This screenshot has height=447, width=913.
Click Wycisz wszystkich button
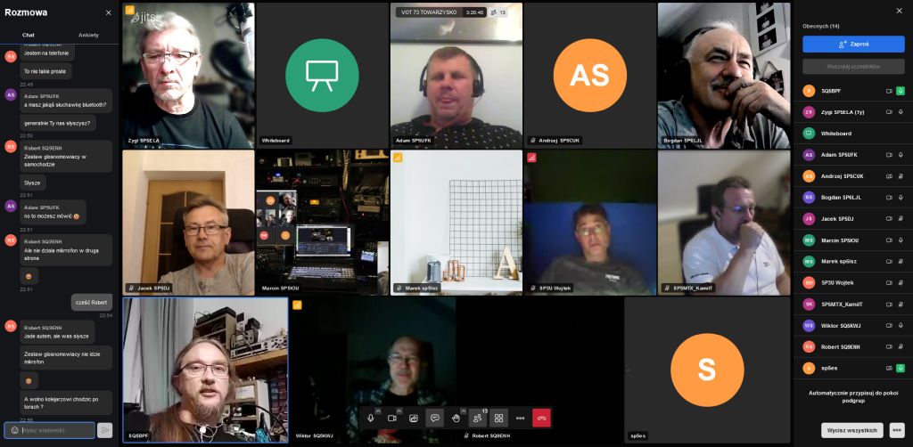852,430
